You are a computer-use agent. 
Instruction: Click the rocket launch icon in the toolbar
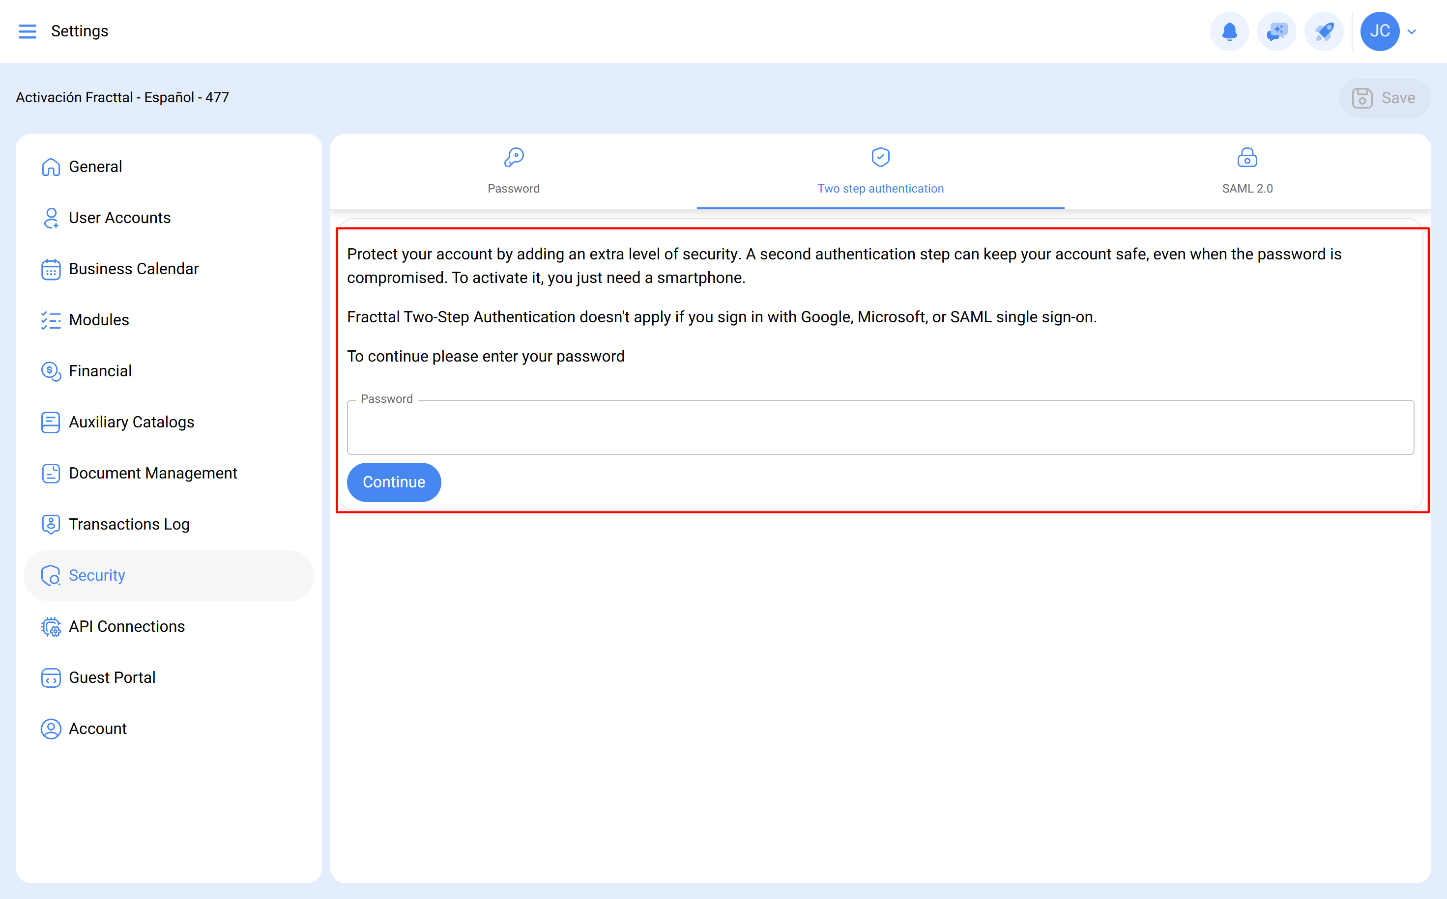click(x=1323, y=31)
